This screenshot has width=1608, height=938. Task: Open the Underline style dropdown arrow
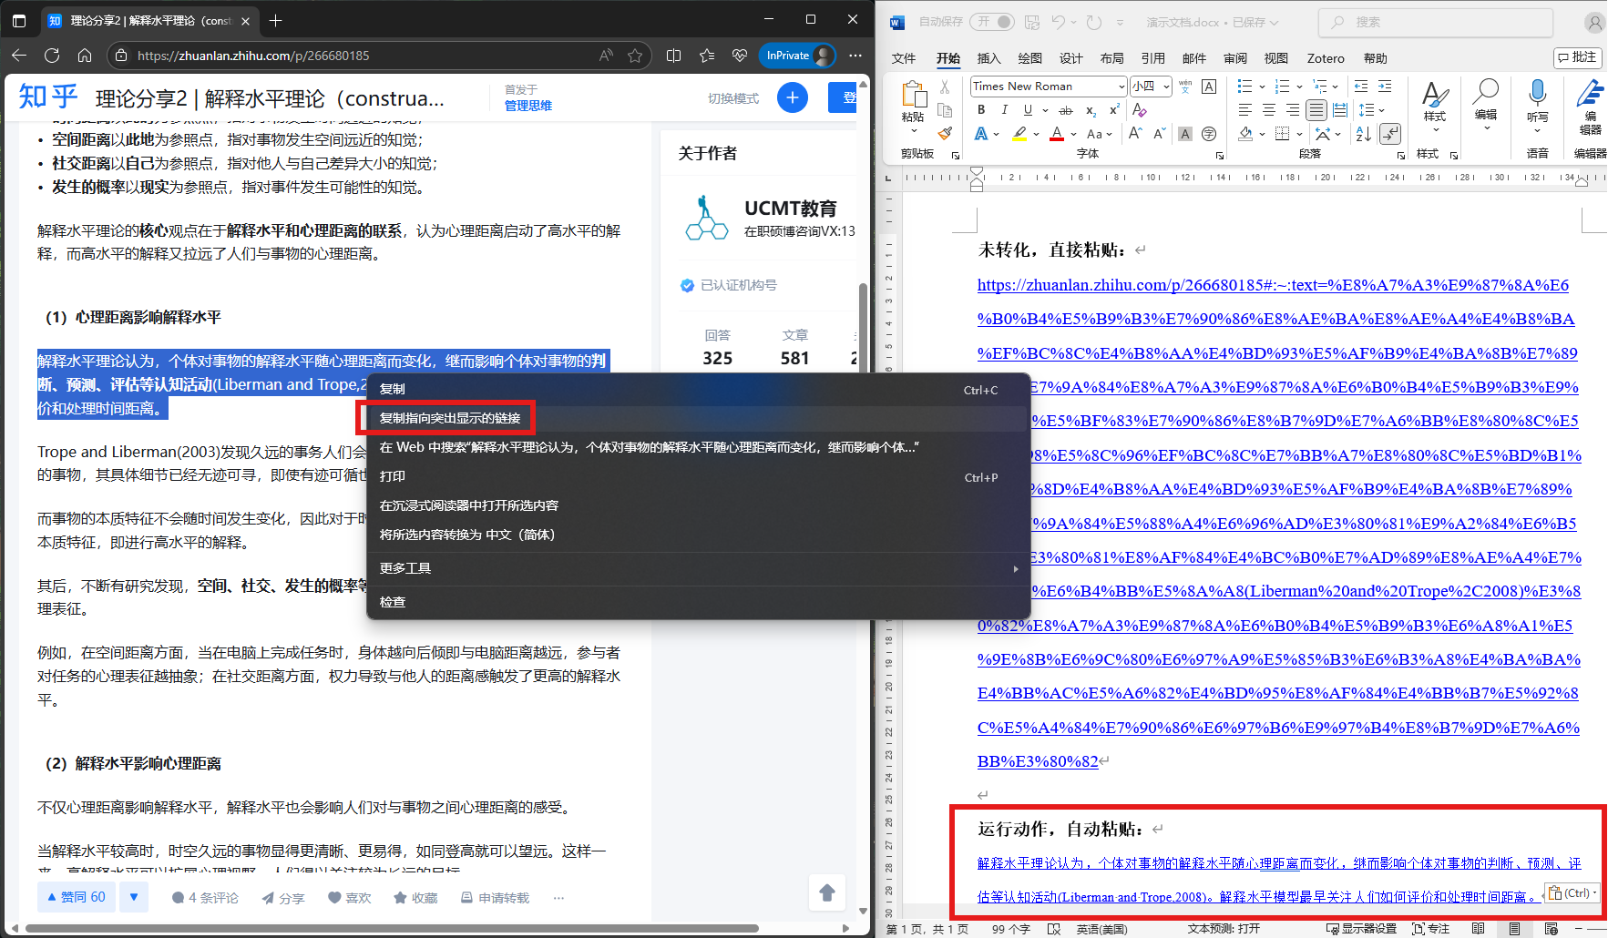coord(1045,110)
